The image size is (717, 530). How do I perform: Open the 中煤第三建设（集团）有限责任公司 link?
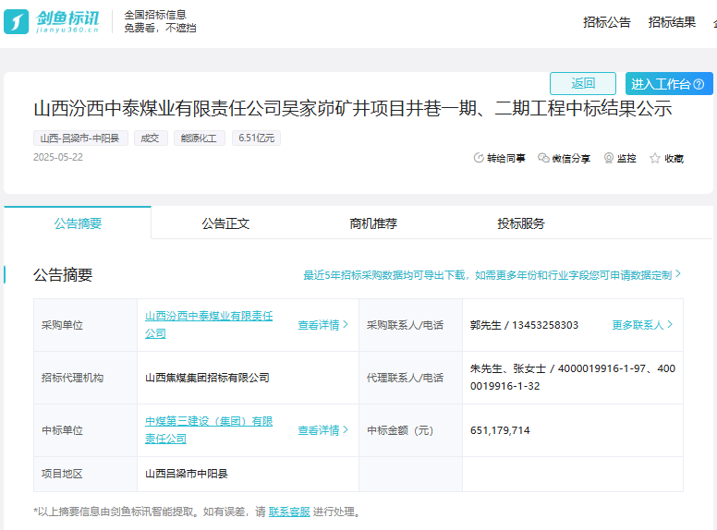tap(209, 421)
